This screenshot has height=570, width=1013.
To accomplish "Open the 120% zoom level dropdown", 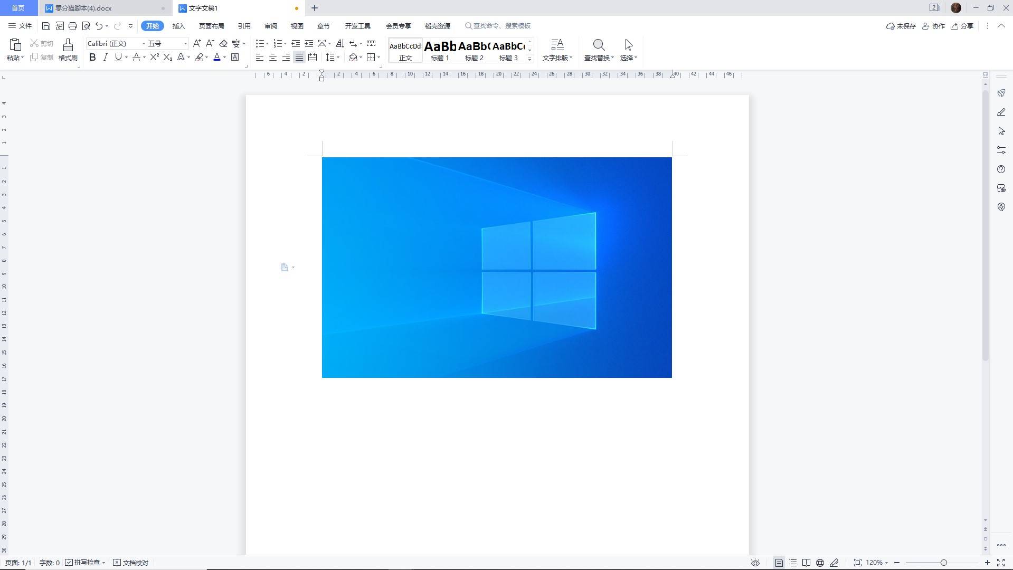I will pyautogui.click(x=877, y=563).
